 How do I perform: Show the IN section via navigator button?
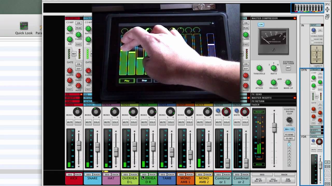[327, 162]
